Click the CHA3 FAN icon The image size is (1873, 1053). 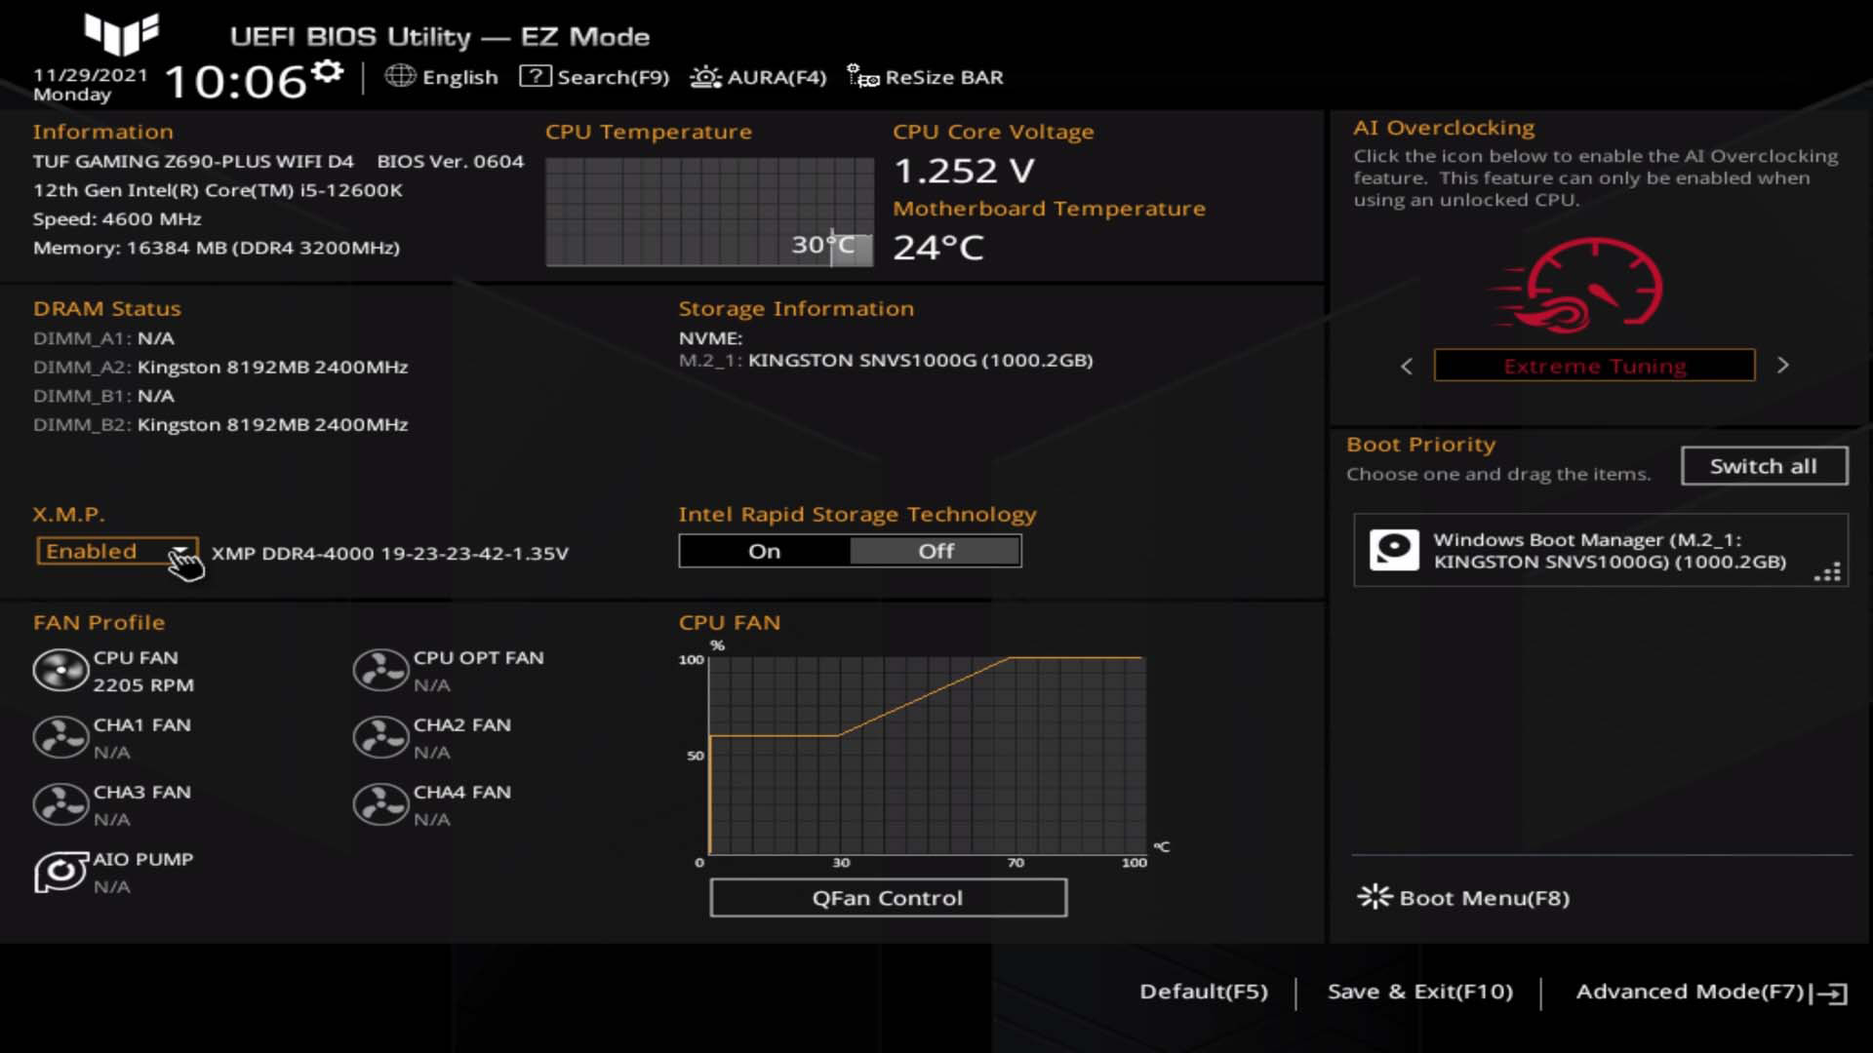60,805
